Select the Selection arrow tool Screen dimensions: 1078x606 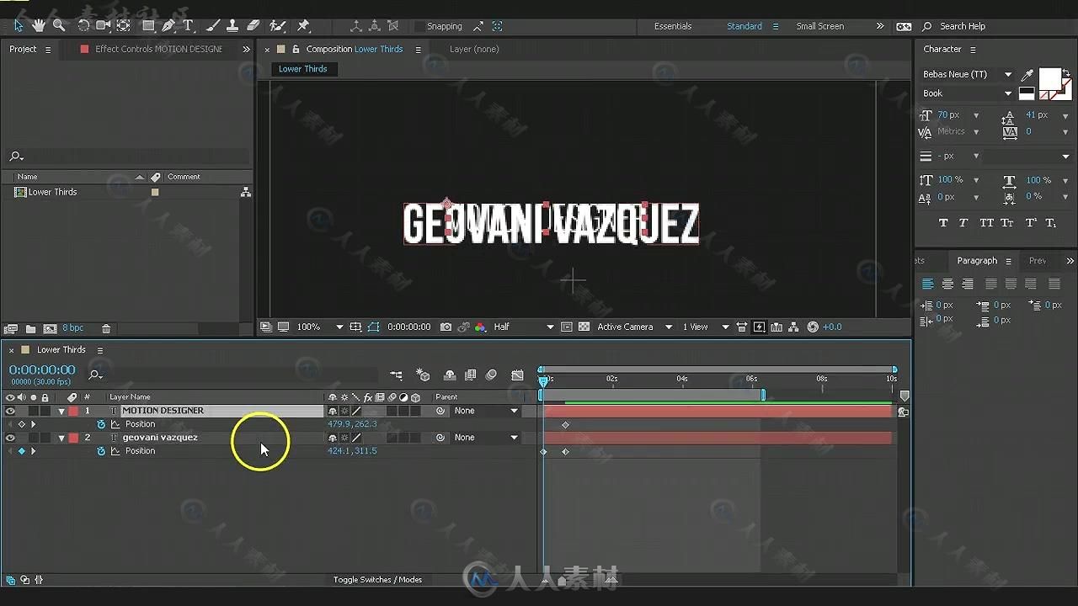19,26
